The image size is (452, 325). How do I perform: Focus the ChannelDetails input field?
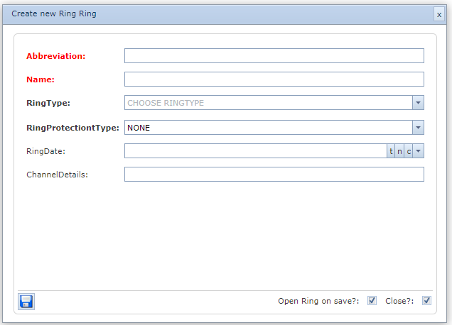[274, 175]
